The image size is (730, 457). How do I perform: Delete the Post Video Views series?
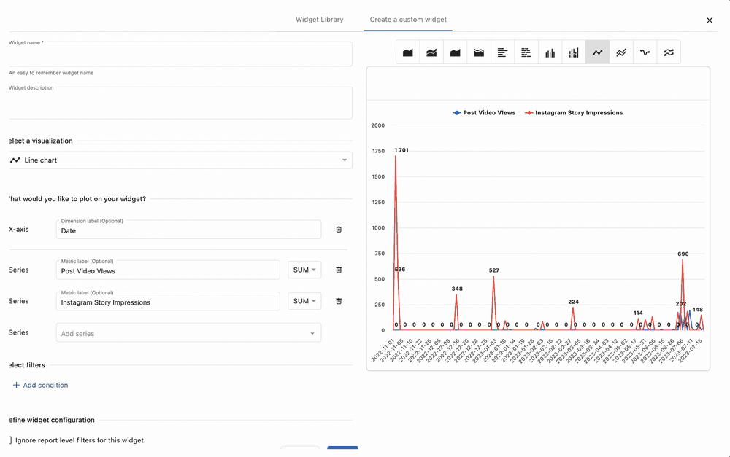[339, 270]
